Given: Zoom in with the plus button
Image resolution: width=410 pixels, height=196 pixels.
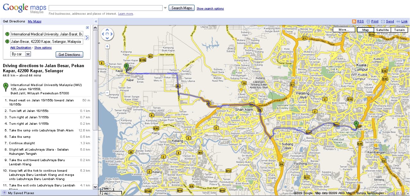Looking at the screenshot, I should (x=108, y=46).
